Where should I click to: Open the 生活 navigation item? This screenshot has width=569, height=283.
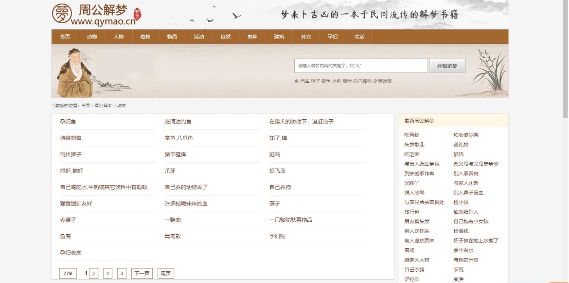pyautogui.click(x=359, y=36)
